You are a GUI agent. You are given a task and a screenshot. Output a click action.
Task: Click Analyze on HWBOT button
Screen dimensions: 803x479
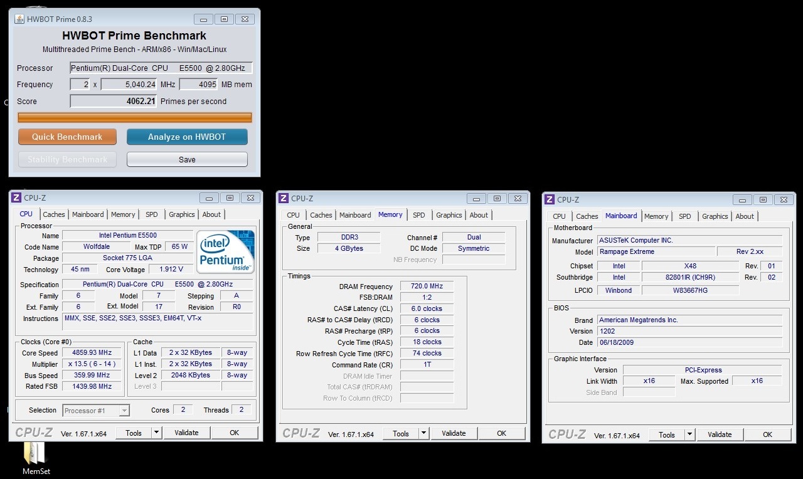[187, 137]
